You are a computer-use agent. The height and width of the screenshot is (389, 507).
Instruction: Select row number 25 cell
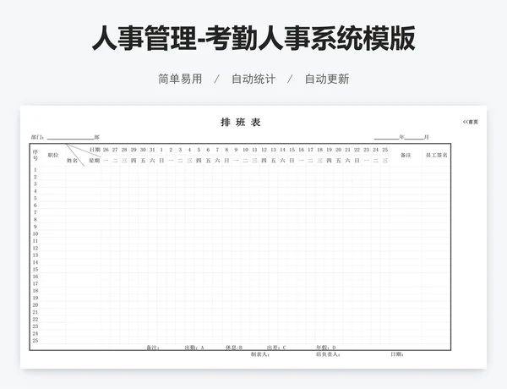click(x=35, y=341)
